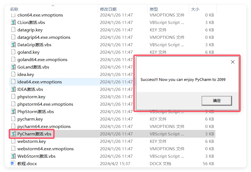Click the IDEA激活.vbs script icon

pyautogui.click(x=14, y=89)
